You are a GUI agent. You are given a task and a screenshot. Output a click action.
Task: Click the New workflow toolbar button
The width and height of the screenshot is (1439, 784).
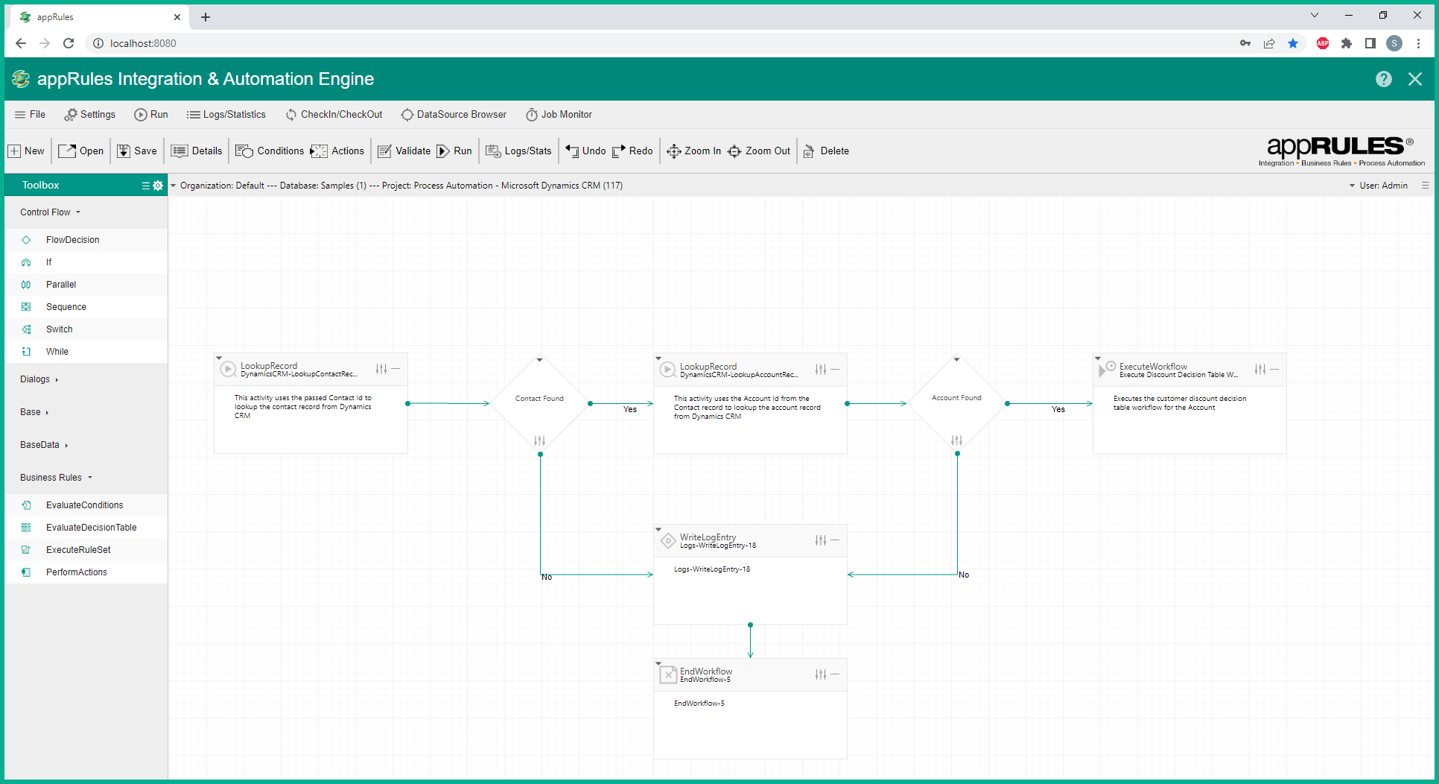[x=26, y=151]
